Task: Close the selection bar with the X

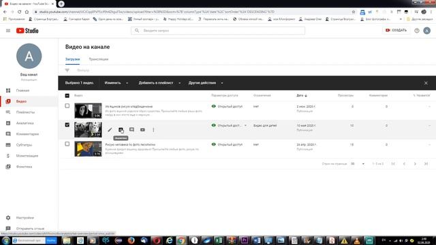Action: 426,83
